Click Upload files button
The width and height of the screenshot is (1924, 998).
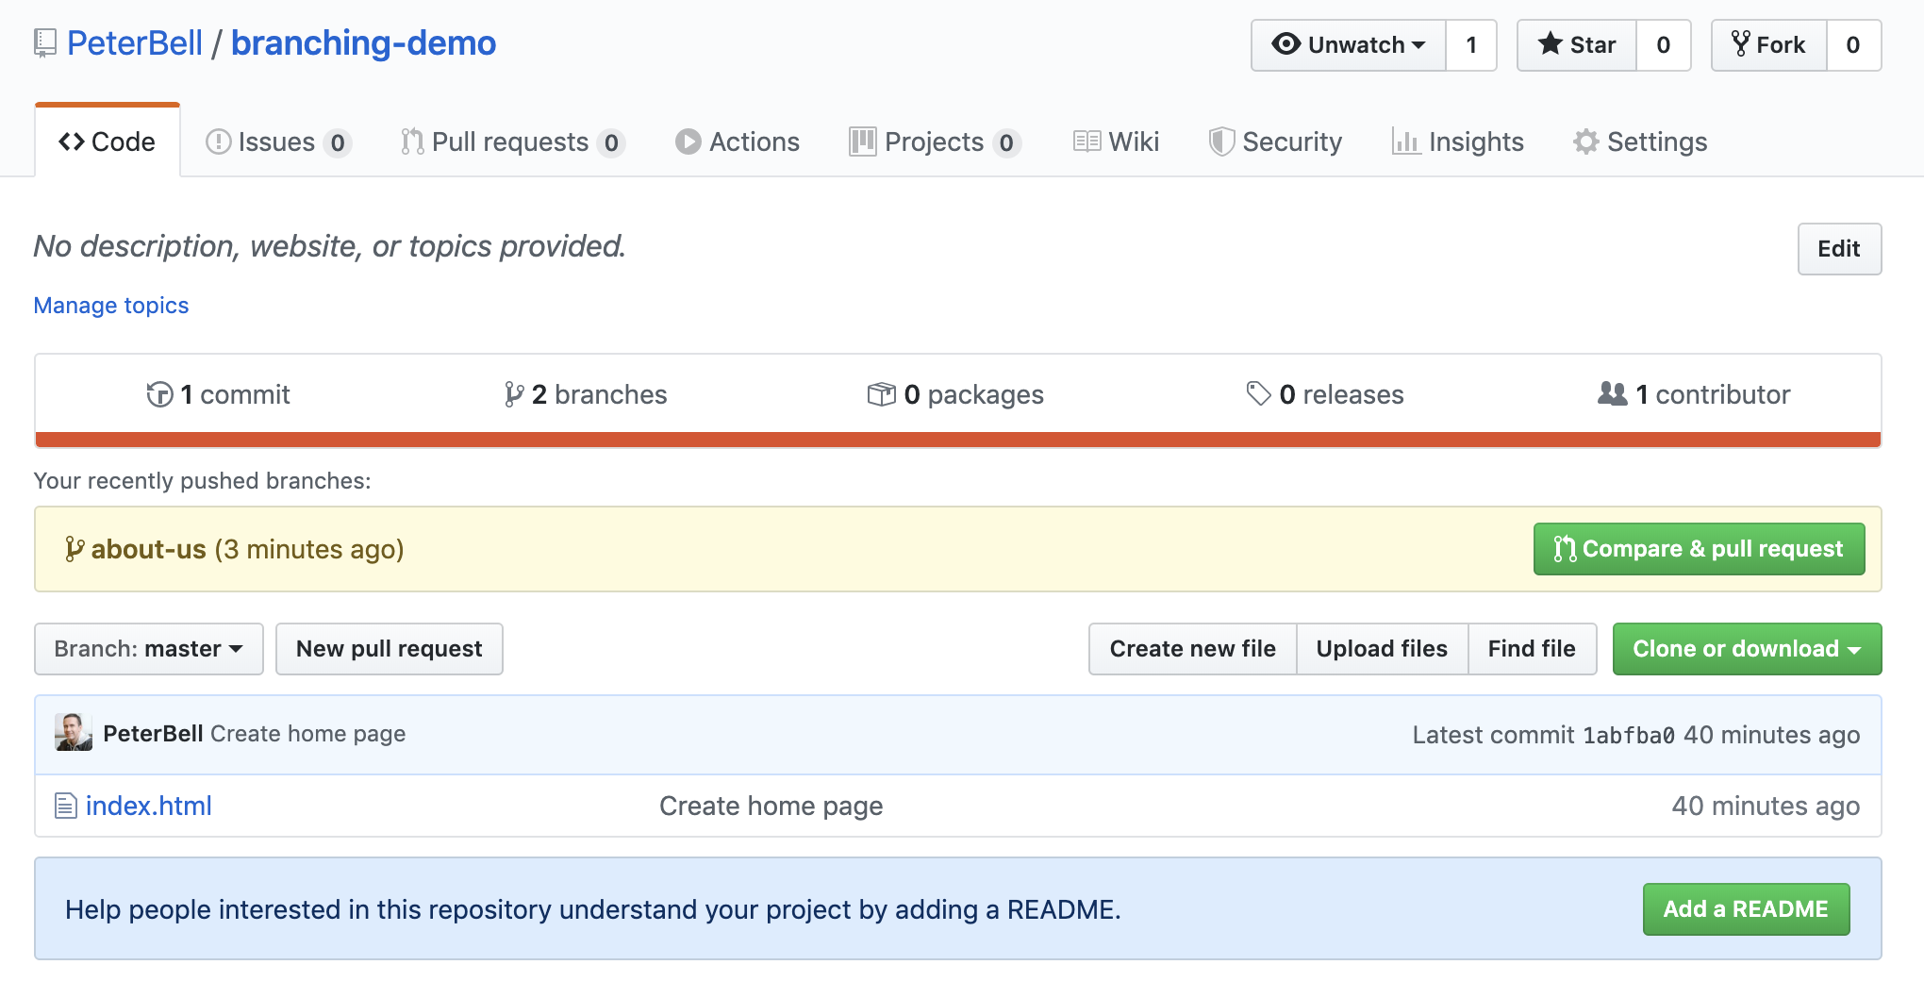point(1382,649)
